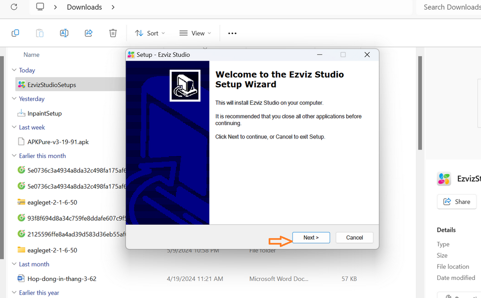The height and width of the screenshot is (298, 481).
Task: Click the file list vertical scrollbar
Action: (420, 103)
